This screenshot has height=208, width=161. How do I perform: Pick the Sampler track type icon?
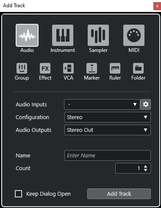[x=98, y=35]
